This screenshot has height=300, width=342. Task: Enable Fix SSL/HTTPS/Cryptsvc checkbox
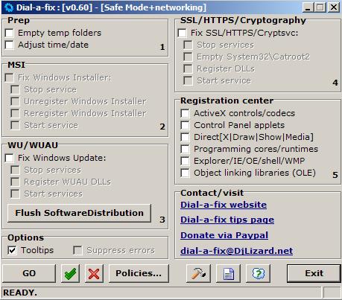click(x=183, y=33)
